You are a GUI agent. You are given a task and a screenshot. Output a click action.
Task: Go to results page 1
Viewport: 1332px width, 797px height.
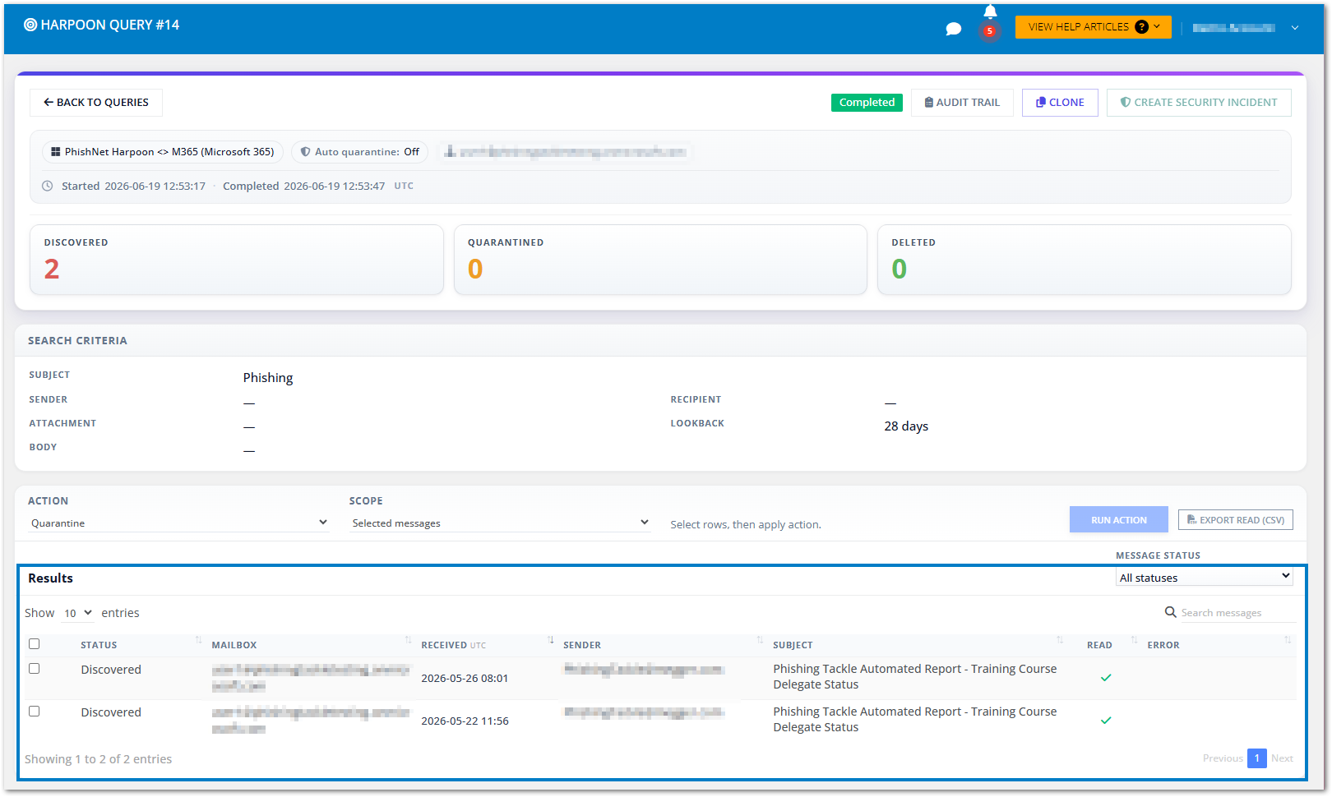point(1256,758)
